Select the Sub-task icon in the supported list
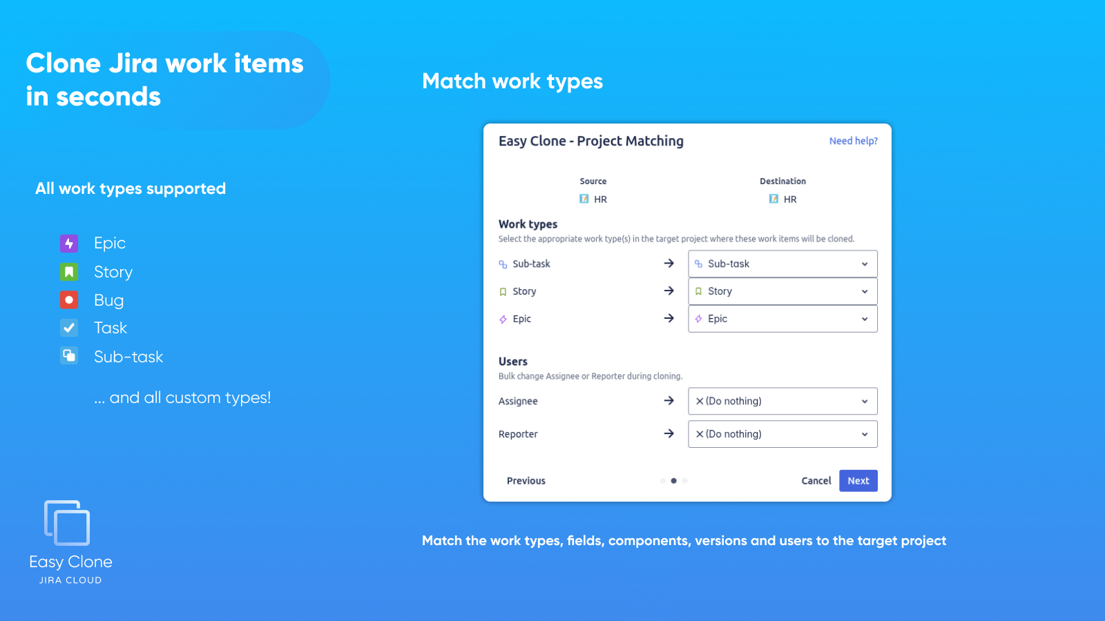 (69, 356)
